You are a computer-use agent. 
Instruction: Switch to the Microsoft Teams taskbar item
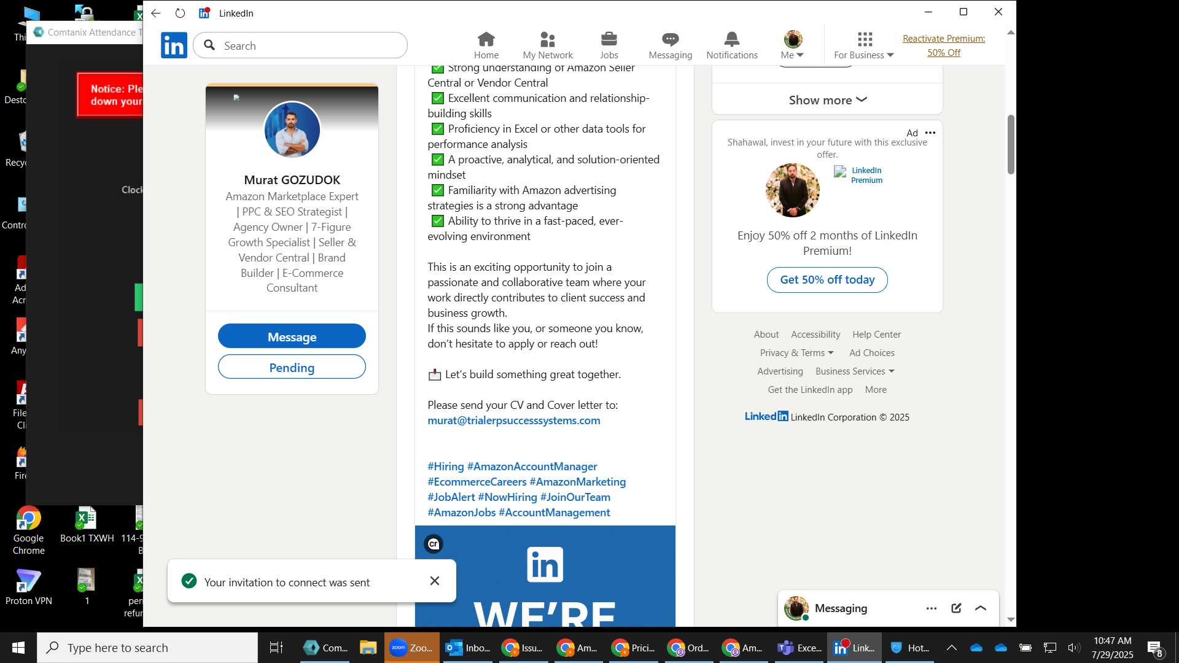point(799,648)
